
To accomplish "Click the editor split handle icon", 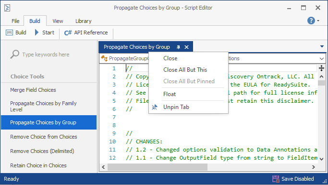I will 321,68.
